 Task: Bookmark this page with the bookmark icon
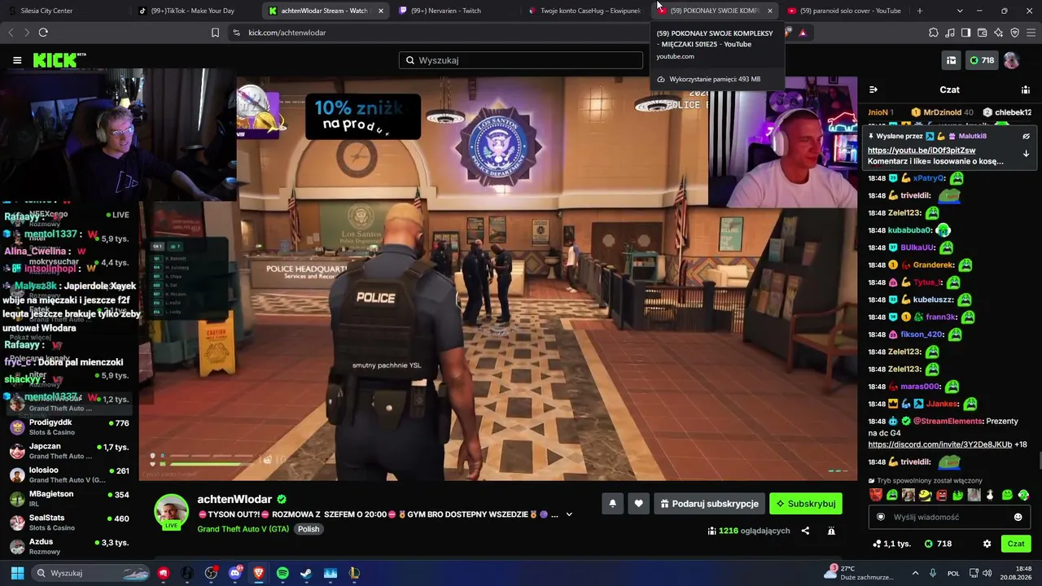pos(215,33)
